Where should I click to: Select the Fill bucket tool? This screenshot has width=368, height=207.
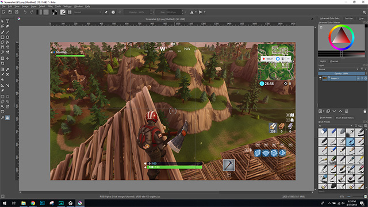click(x=2, y=79)
